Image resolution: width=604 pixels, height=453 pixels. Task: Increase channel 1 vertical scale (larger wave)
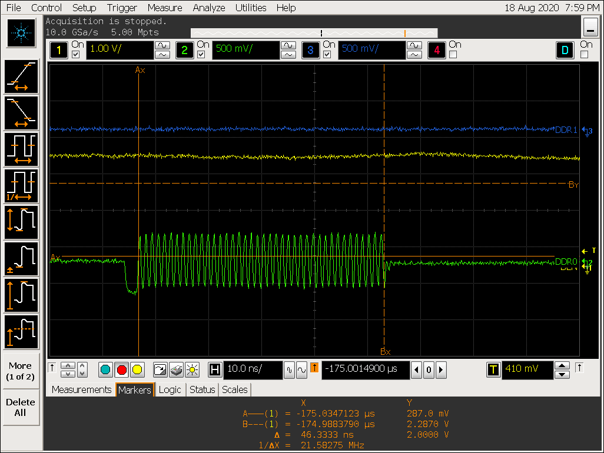[x=162, y=45]
